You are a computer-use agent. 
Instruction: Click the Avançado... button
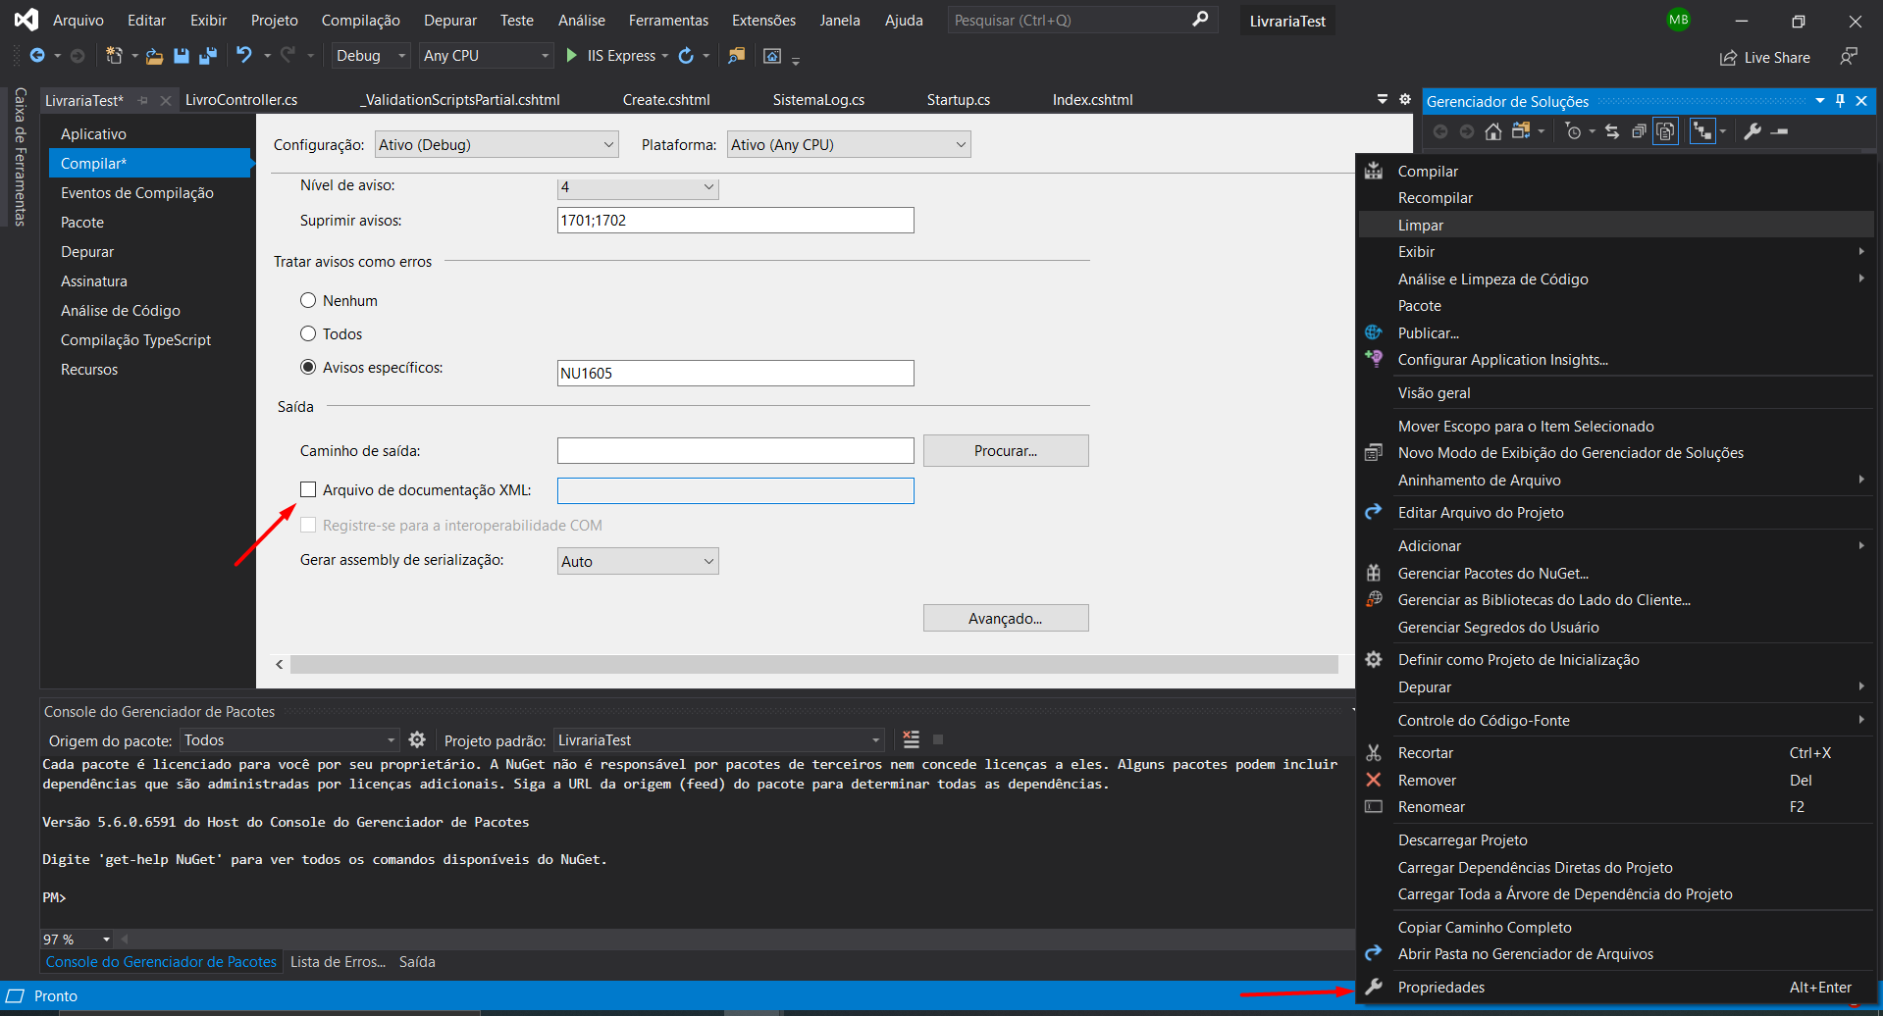[1006, 619]
